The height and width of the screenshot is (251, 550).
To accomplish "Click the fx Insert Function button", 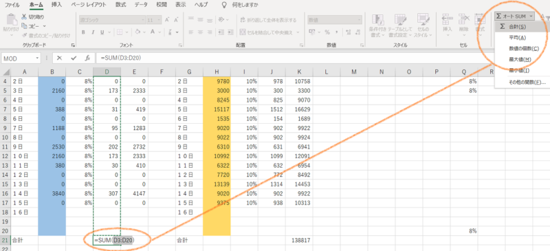I will tap(88, 58).
